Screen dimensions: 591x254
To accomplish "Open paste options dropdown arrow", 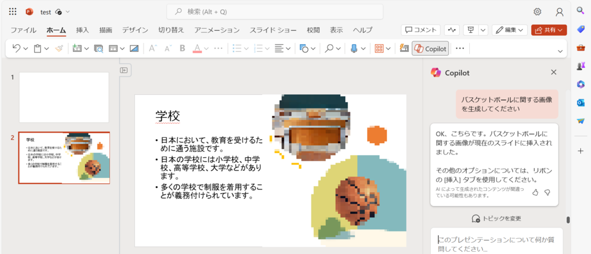I will pos(47,48).
